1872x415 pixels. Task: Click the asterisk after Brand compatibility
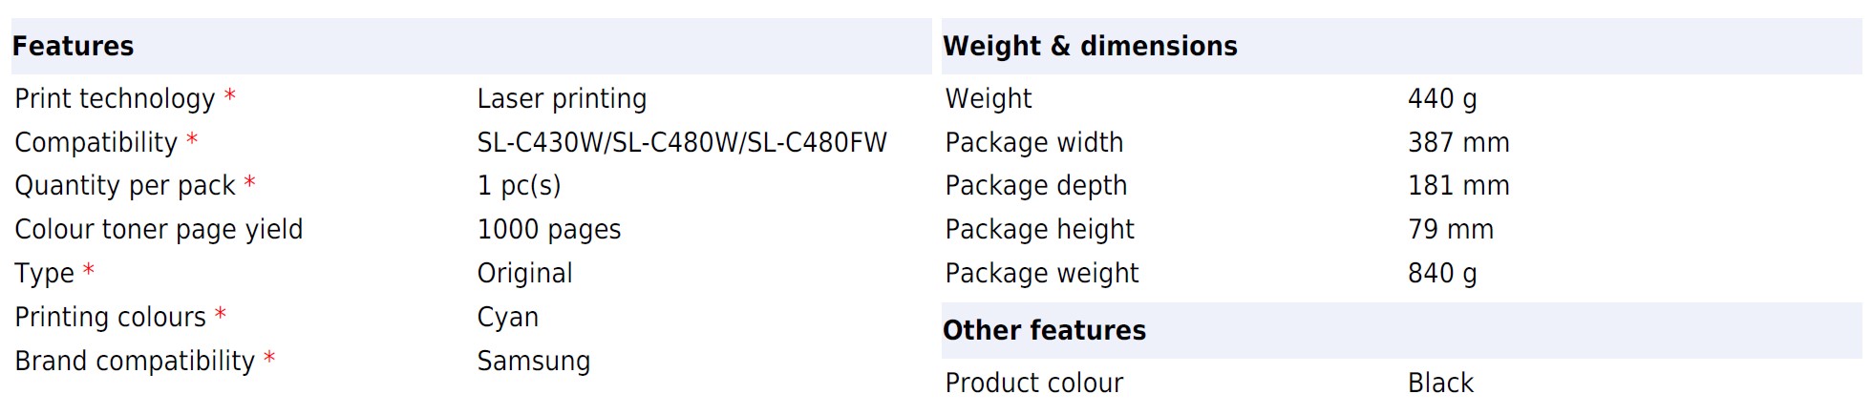coord(269,358)
